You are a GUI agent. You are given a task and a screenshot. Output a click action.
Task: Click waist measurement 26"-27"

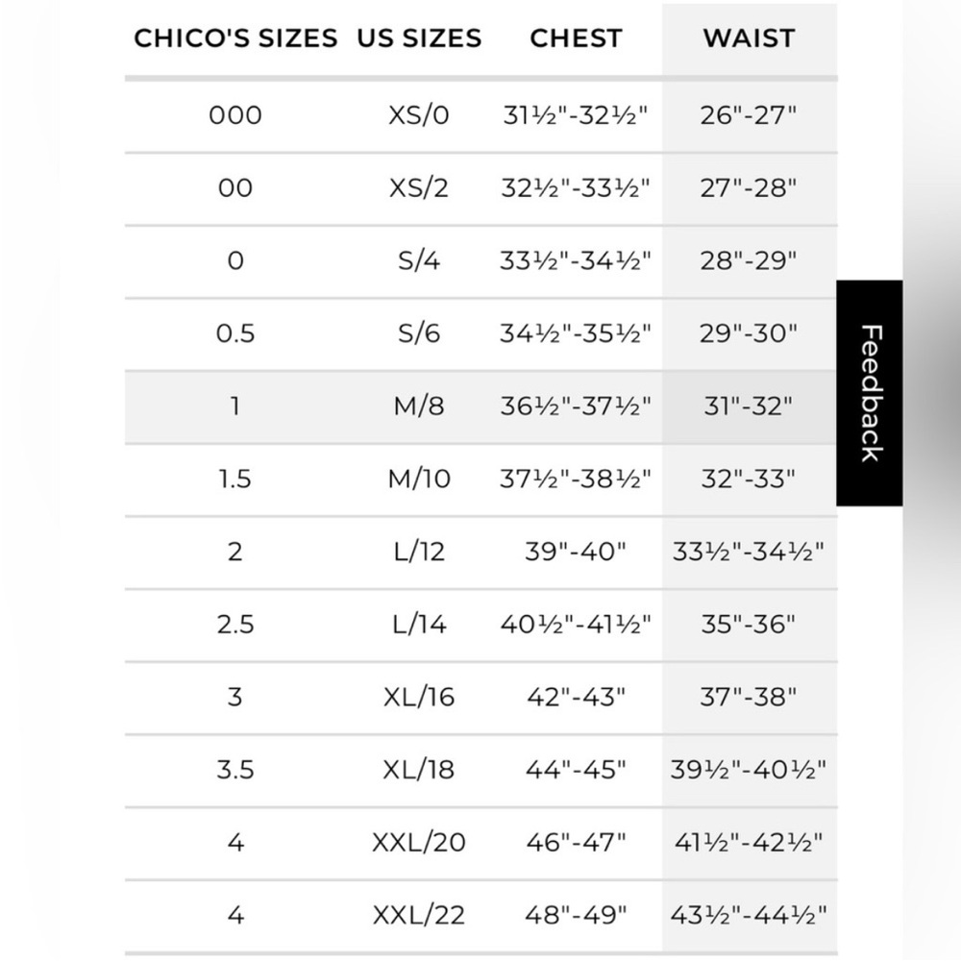[749, 115]
